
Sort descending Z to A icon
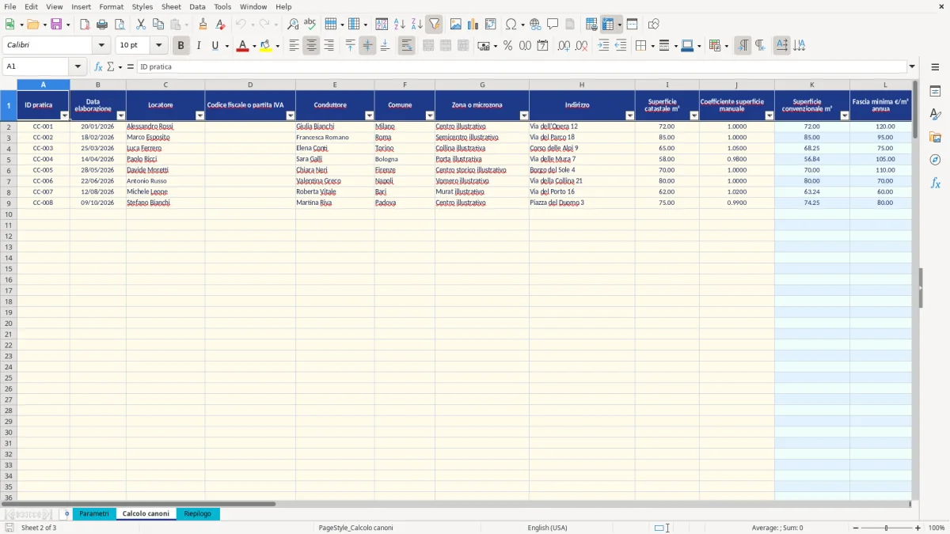[417, 25]
